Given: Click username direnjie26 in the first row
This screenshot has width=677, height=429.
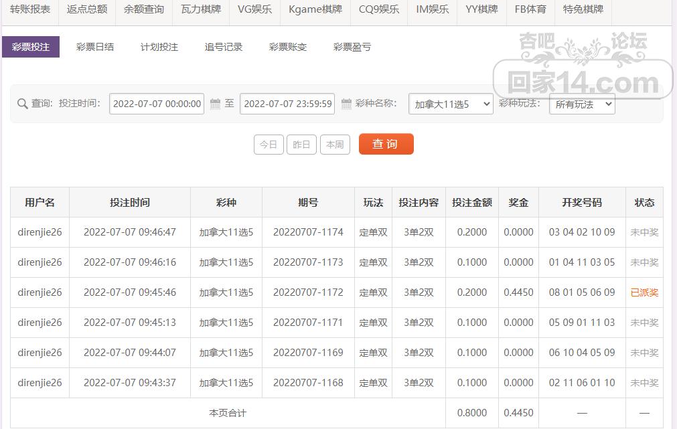Looking at the screenshot, I should (x=39, y=232).
